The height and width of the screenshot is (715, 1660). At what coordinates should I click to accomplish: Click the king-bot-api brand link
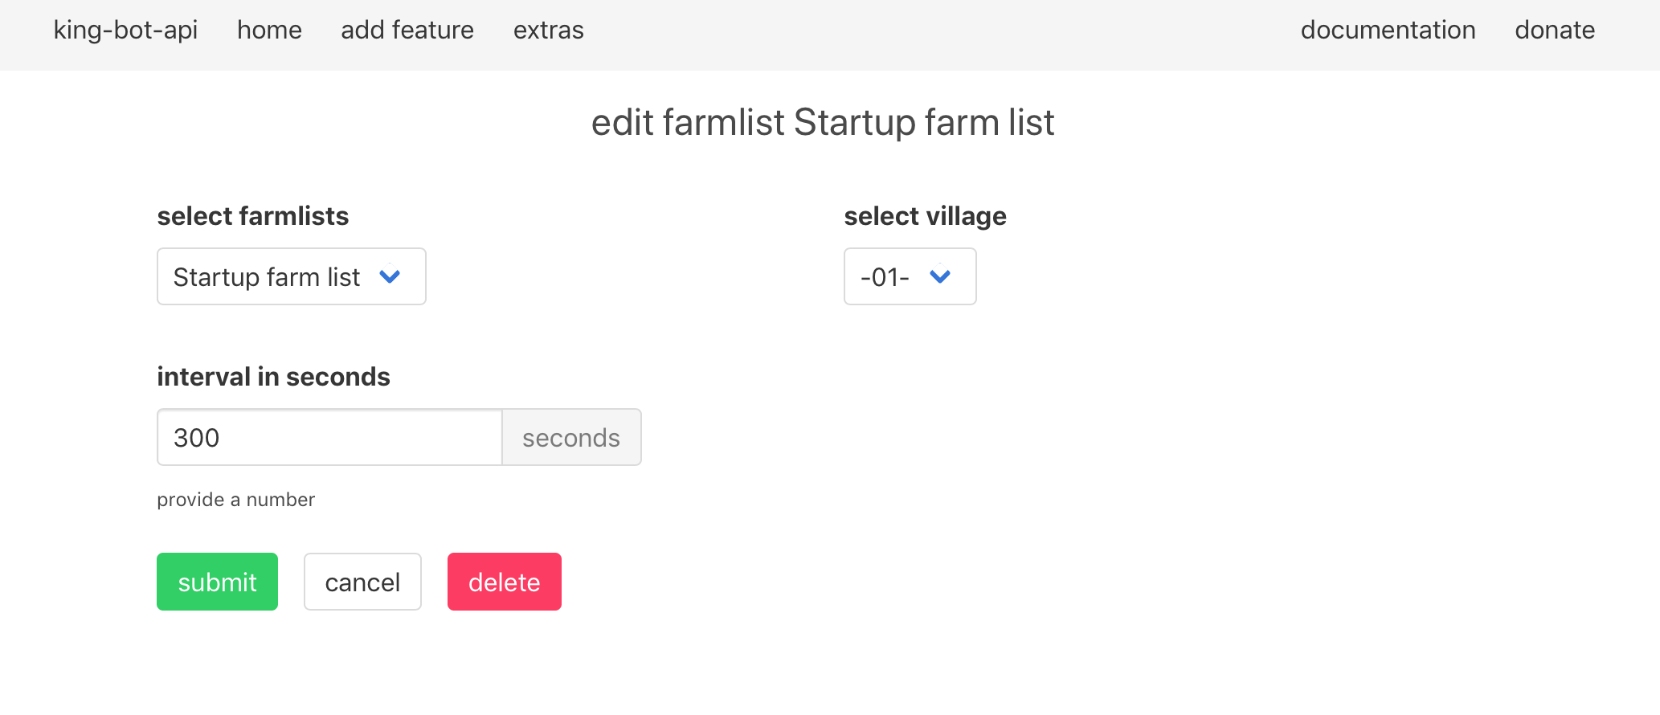pos(125,31)
